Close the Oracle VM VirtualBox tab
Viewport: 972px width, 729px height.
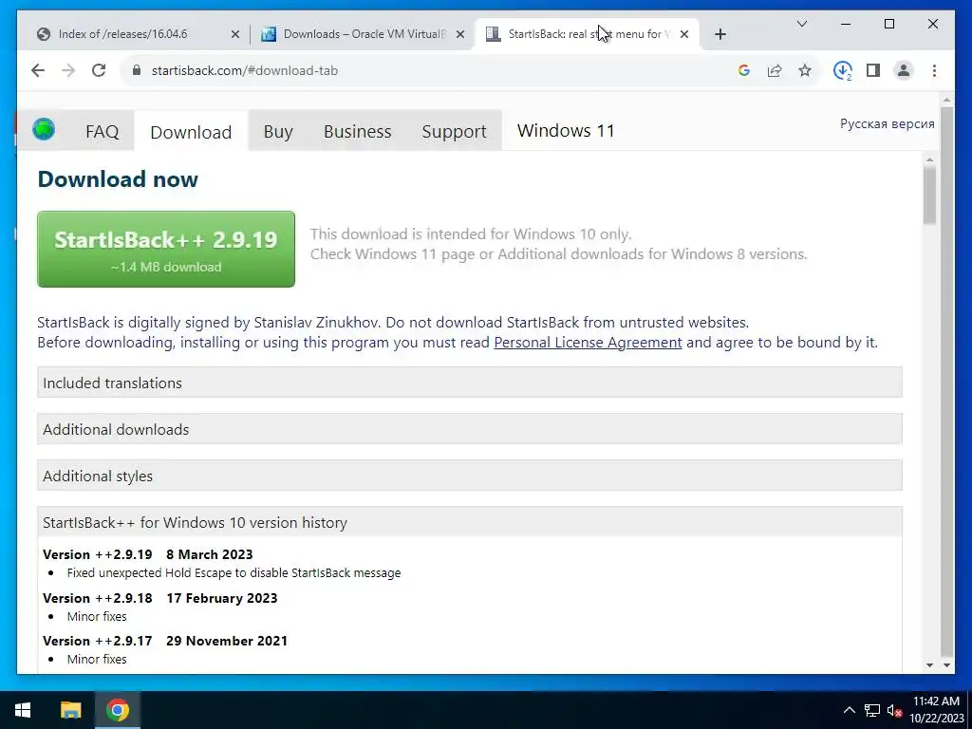[460, 34]
